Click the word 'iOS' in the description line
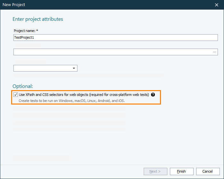The image size is (224, 179). coord(121,101)
